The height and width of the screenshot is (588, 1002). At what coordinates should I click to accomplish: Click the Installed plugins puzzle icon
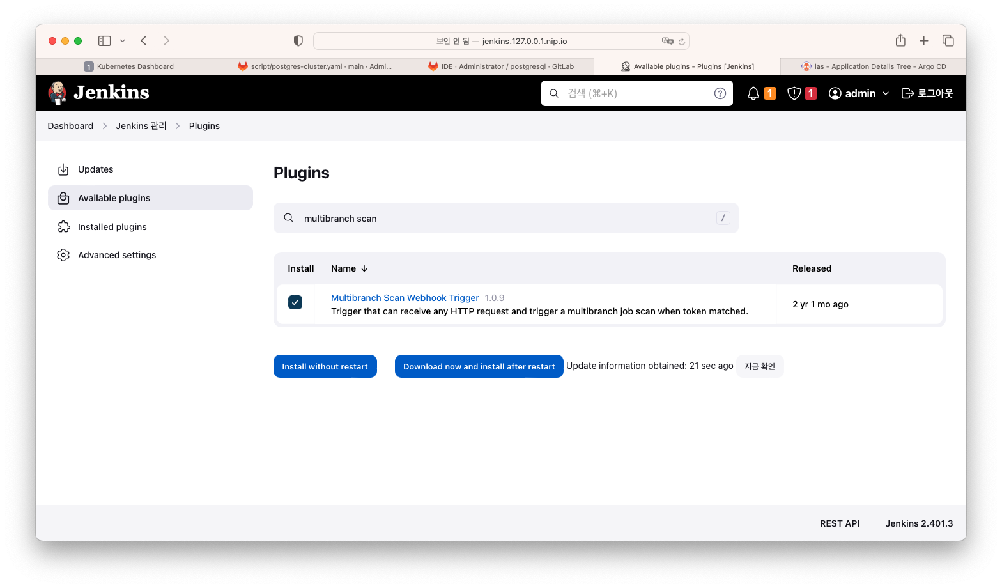[x=63, y=227]
